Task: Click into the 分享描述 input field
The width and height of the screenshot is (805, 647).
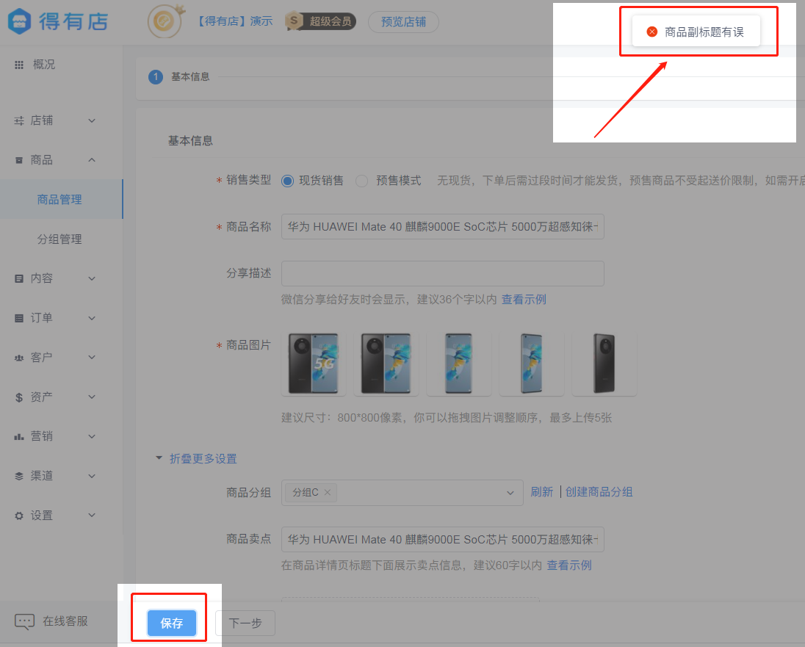Action: (x=443, y=273)
